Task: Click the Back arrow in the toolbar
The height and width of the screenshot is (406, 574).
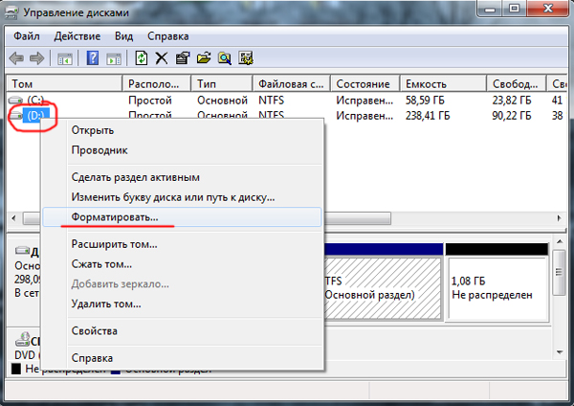Action: [x=17, y=58]
